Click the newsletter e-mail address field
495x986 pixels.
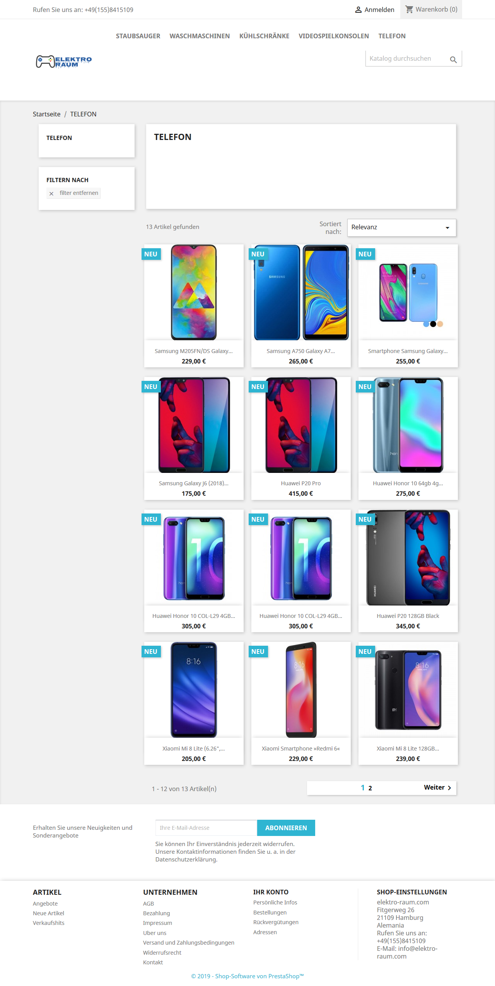206,827
